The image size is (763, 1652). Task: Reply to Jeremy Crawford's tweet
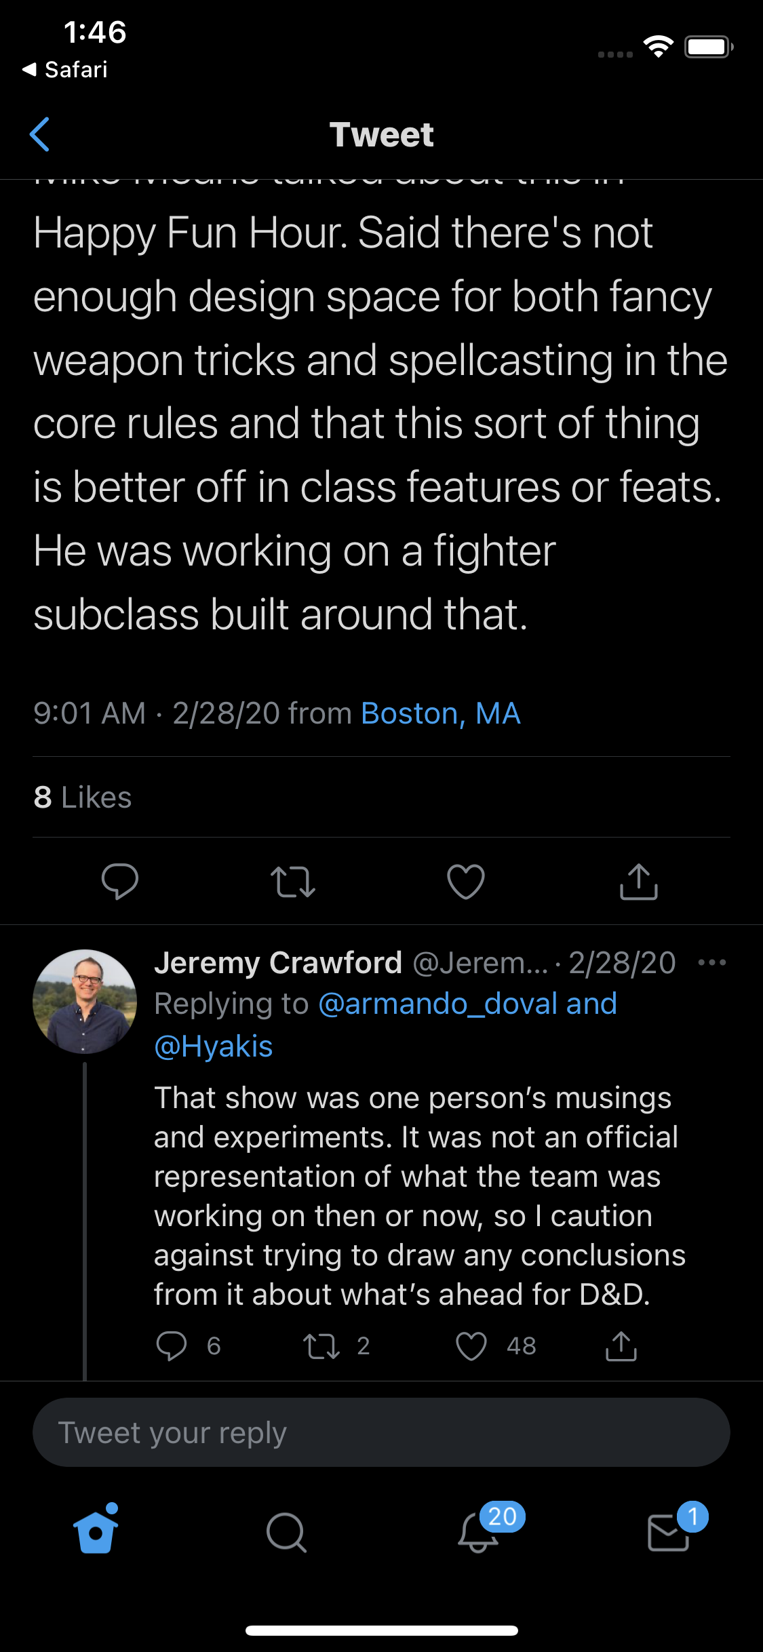(x=172, y=1346)
